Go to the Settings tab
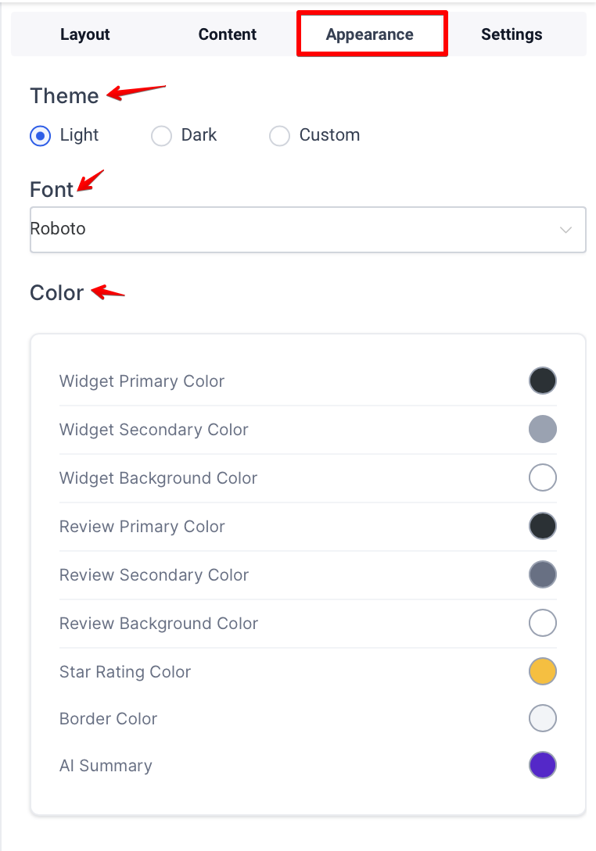The width and height of the screenshot is (596, 851). (x=512, y=34)
